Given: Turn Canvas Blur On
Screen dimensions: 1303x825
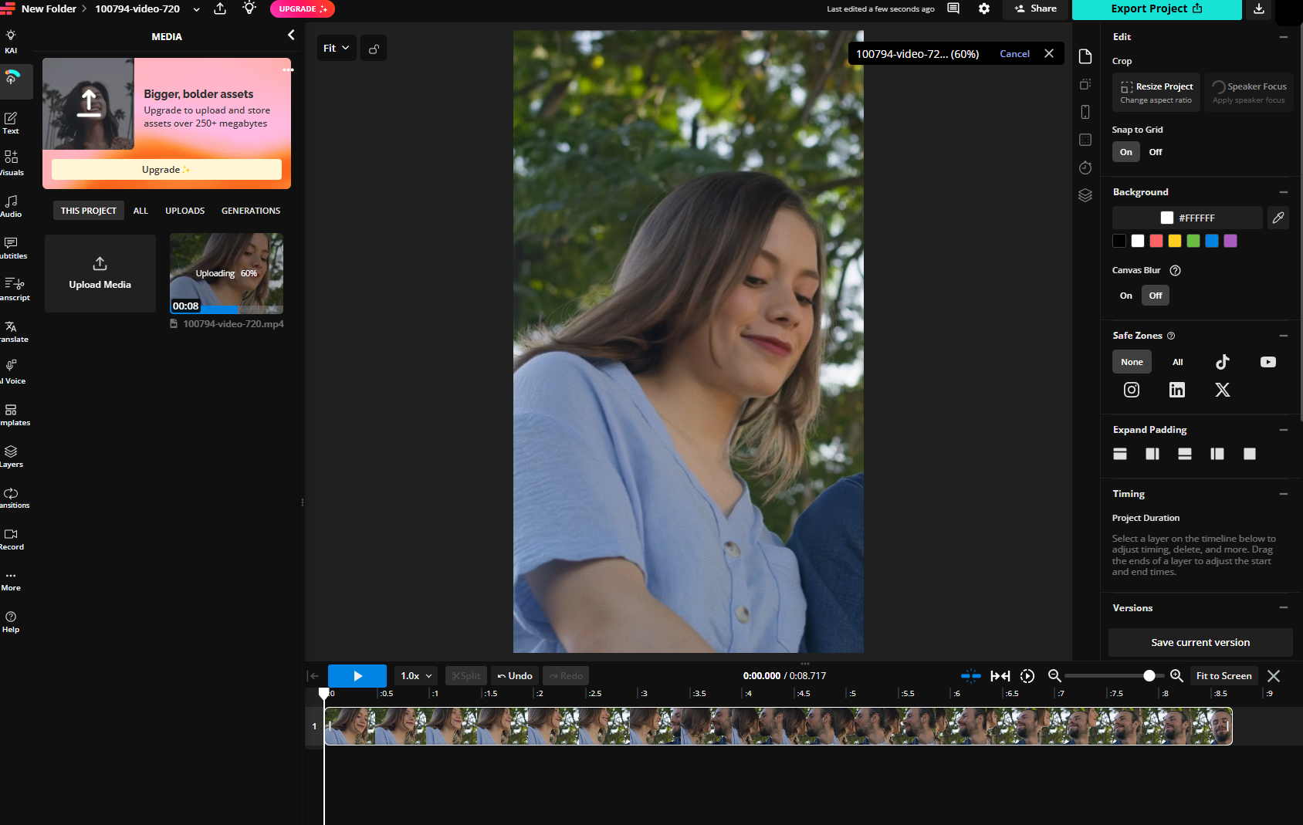Looking at the screenshot, I should pyautogui.click(x=1126, y=296).
